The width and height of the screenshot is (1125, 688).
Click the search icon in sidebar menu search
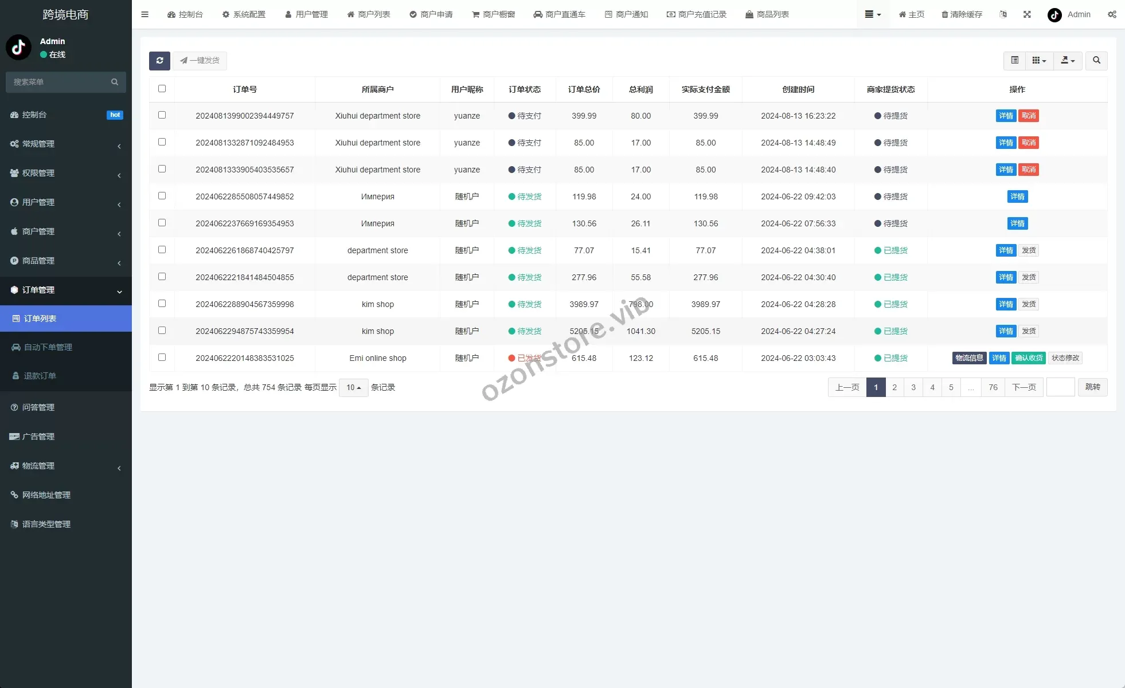click(x=115, y=82)
